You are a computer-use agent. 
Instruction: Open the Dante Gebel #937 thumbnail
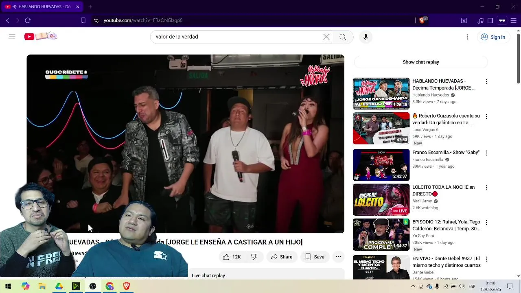pyautogui.click(x=381, y=267)
